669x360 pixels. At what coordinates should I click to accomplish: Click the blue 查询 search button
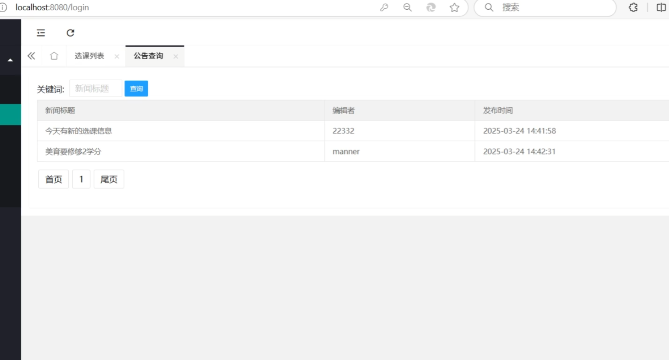pyautogui.click(x=136, y=89)
